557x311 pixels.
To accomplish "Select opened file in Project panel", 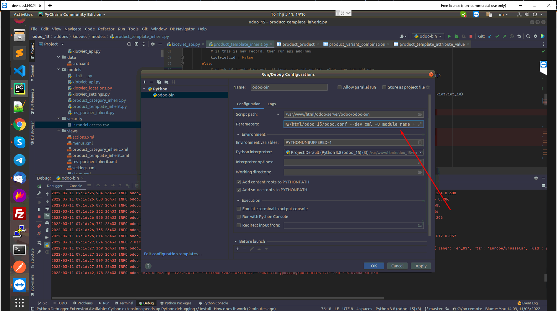I will point(129,44).
